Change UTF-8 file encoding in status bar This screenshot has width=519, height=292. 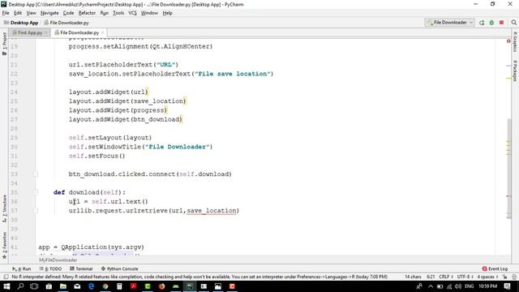[x=465, y=277]
